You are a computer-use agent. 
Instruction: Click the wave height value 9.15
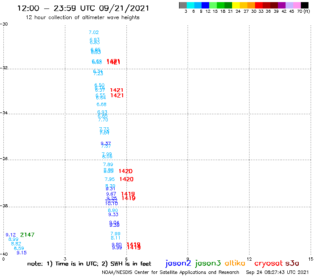tap(22, 253)
